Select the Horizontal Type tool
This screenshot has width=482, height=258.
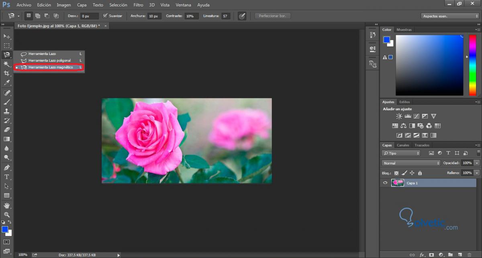point(7,177)
